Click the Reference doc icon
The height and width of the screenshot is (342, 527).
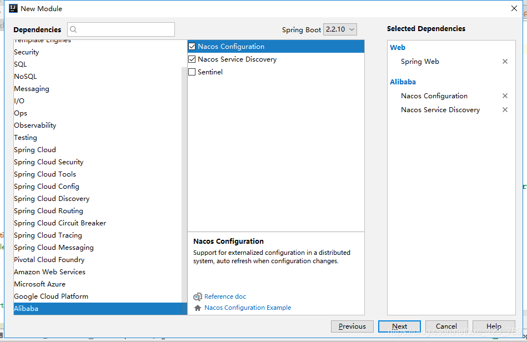tap(198, 296)
